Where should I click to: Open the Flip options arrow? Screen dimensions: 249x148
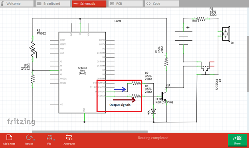click(x=54, y=140)
